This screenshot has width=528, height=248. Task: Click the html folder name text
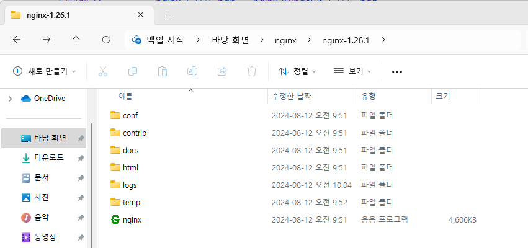[131, 167]
